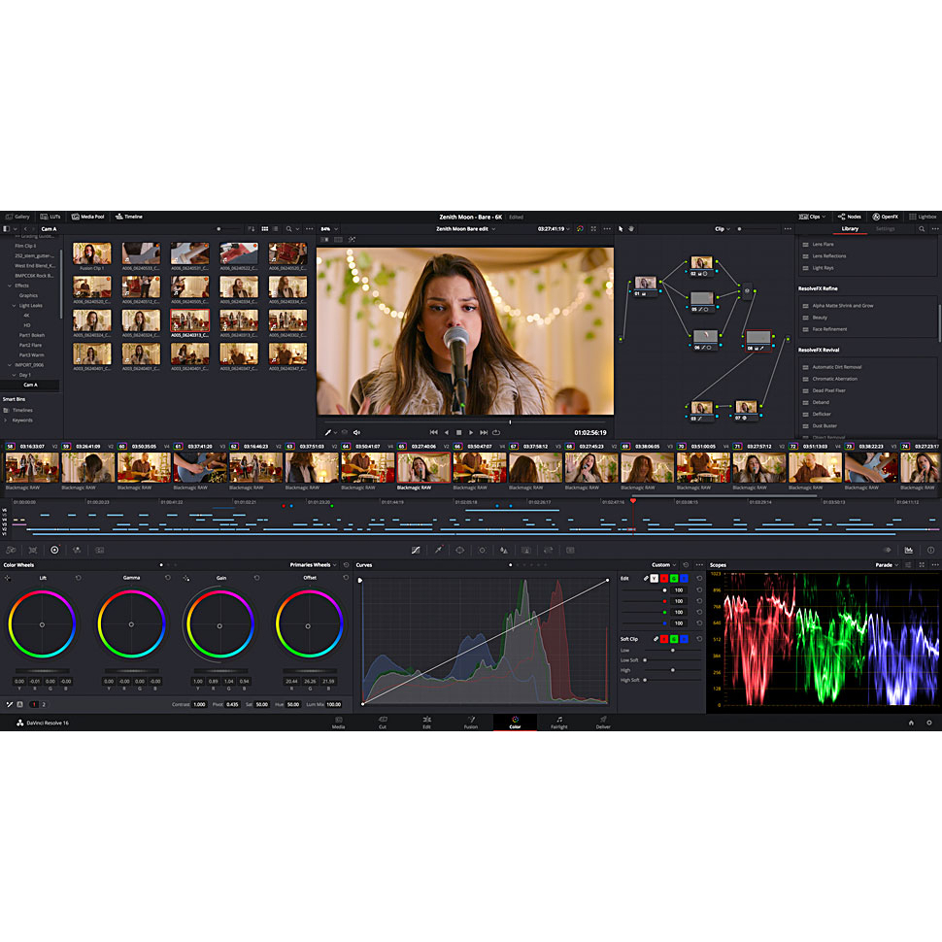Collapse the Effects bin
Screen dimensions: 942x942
(10, 286)
